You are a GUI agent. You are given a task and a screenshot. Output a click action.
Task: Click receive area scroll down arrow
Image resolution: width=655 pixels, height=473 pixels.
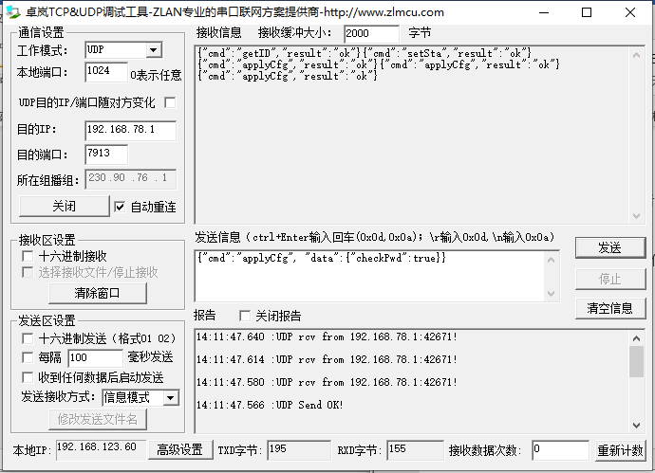click(x=636, y=215)
